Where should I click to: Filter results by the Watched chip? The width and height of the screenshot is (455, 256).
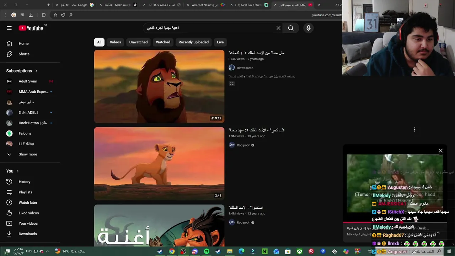pos(163,42)
